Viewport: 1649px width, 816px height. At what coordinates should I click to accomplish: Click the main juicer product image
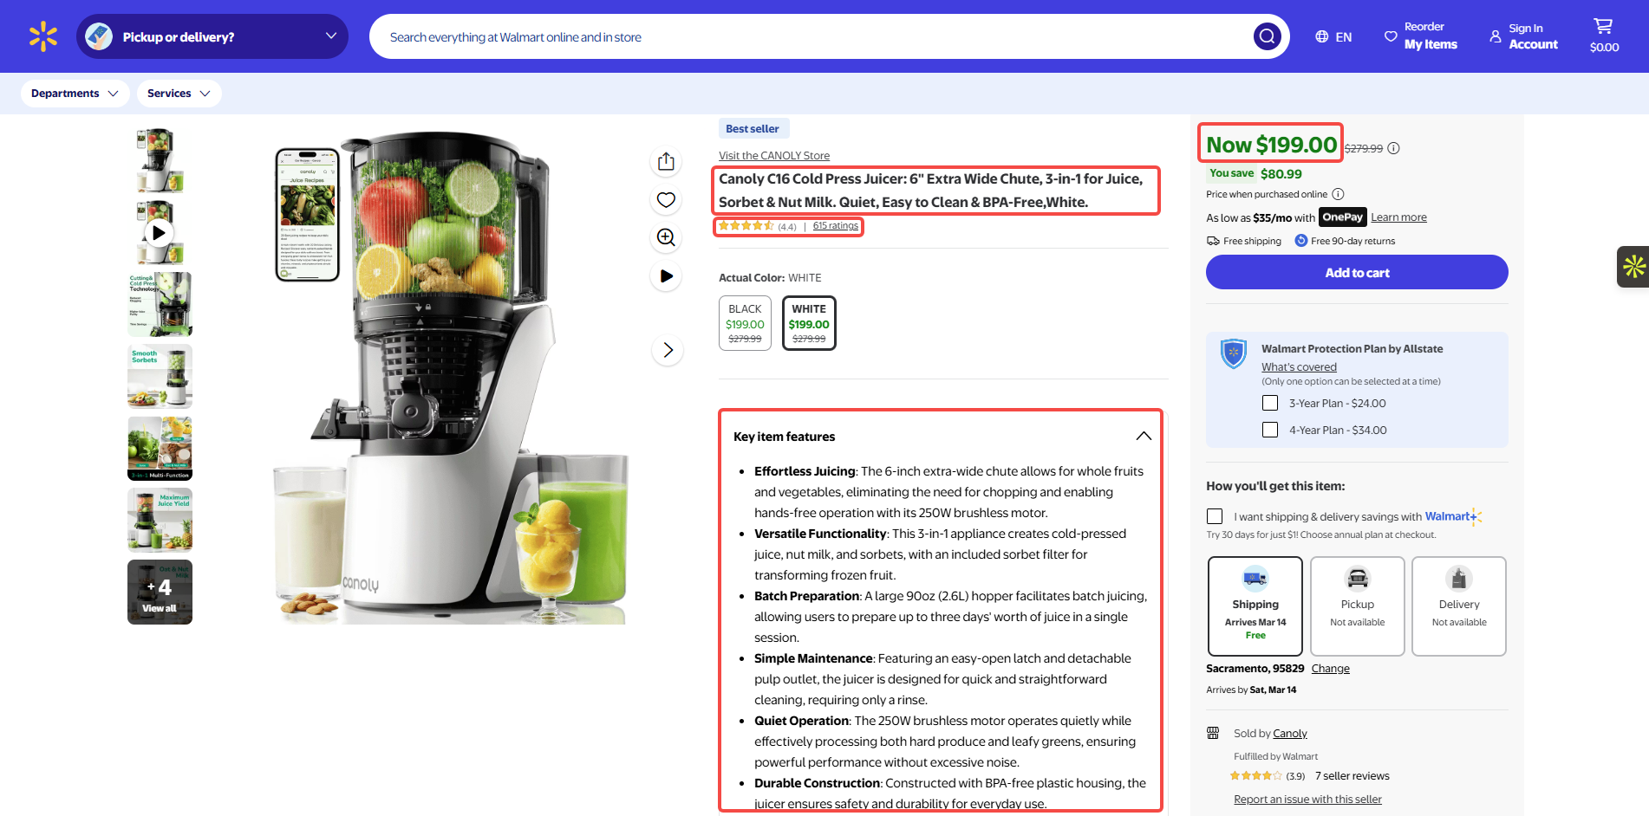pyautogui.click(x=451, y=377)
